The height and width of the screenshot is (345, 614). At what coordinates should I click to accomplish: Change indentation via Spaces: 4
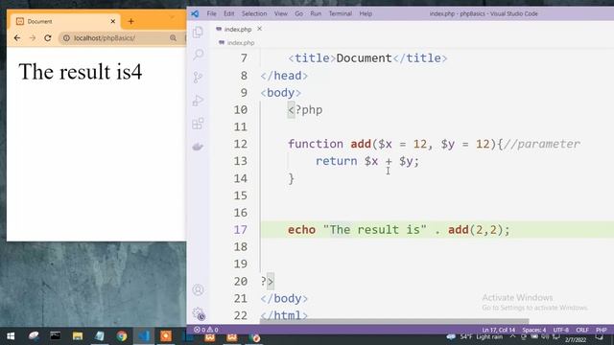coord(533,330)
